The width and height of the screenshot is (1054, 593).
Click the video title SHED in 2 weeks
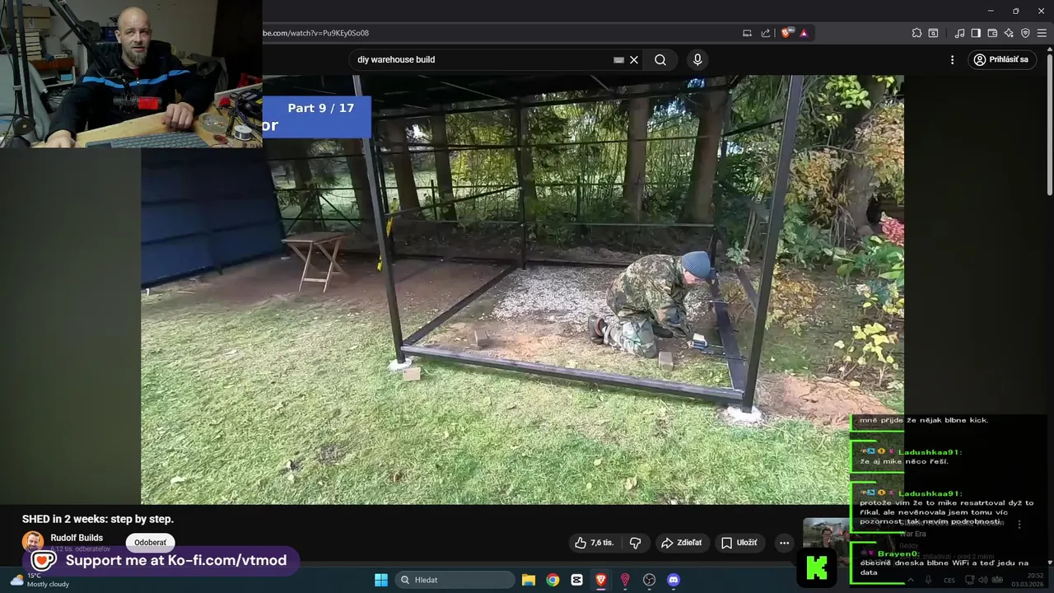98,519
